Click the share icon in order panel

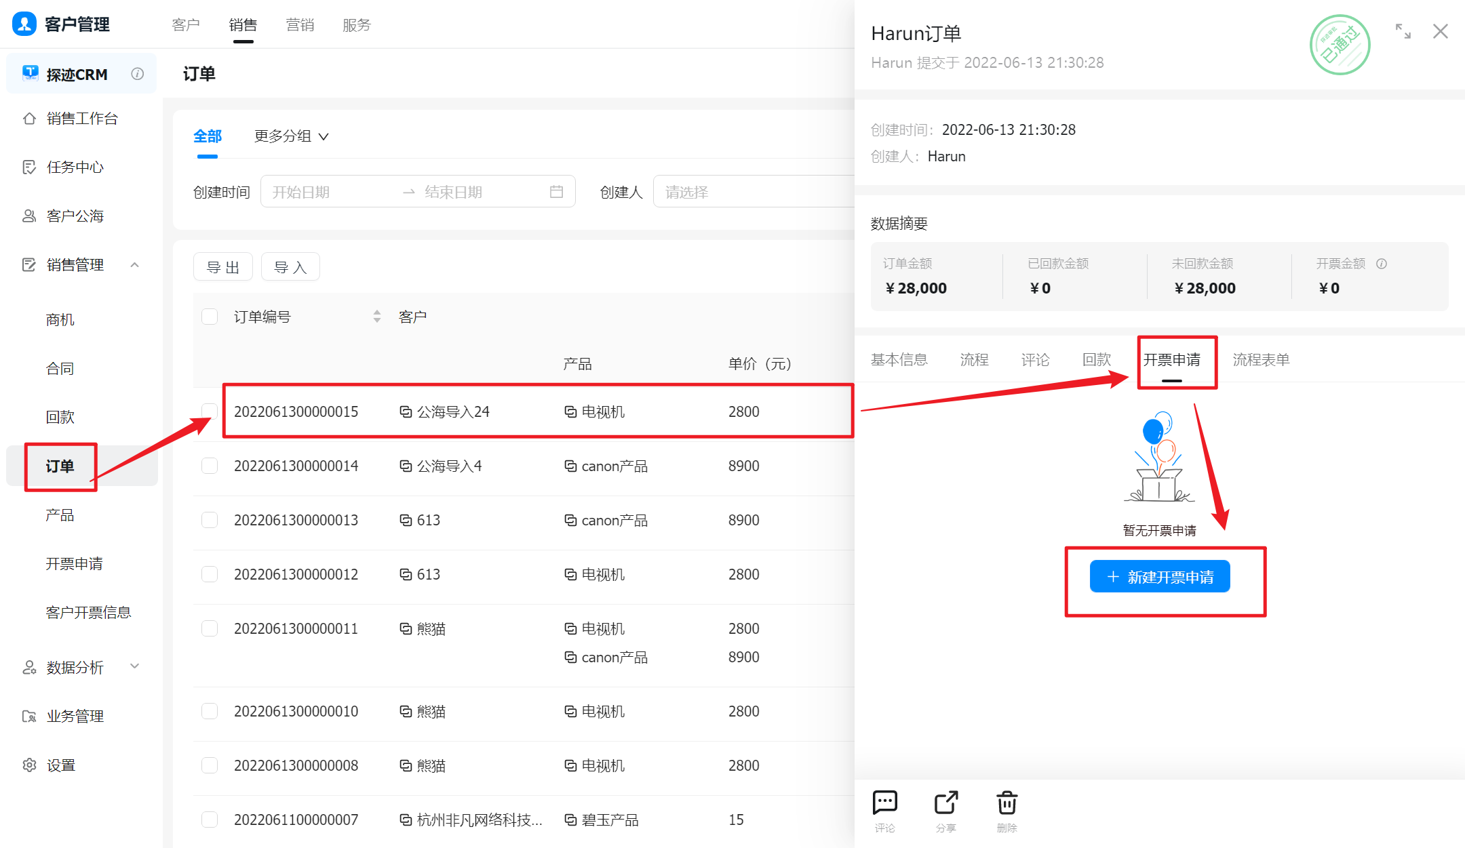(x=945, y=803)
